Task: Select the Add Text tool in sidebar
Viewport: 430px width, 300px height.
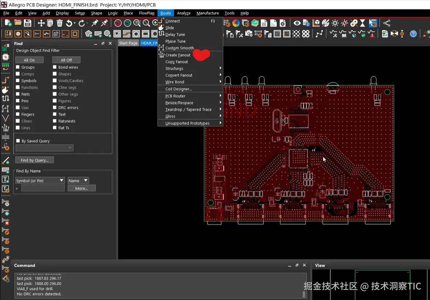Action: 5,179
